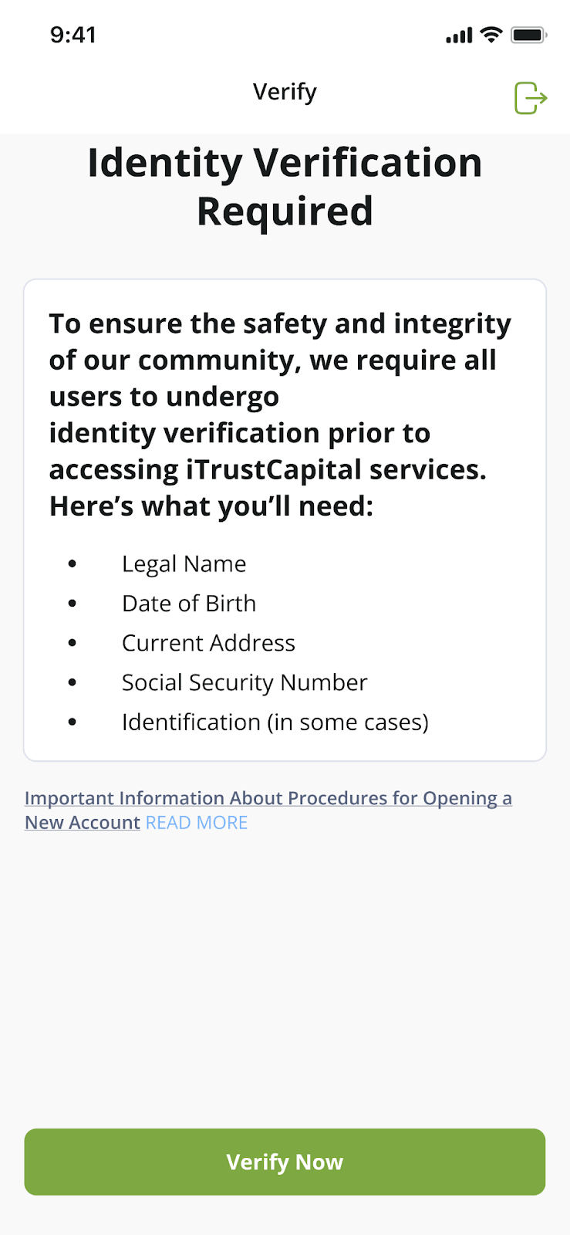Viewport: 570px width, 1235px height.
Task: Tap the battery indicator icon
Action: [528, 35]
